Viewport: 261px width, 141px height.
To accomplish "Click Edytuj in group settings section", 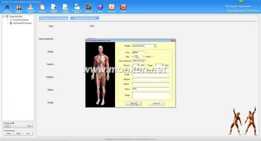I will 18,133.
